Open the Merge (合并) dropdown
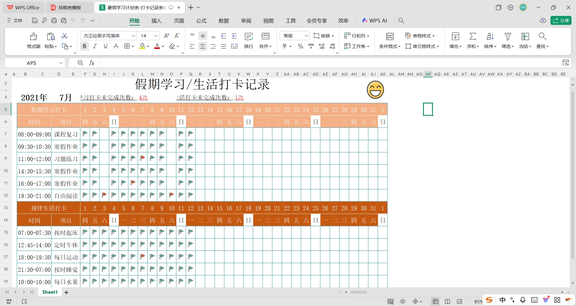The image size is (576, 306). 265,46
